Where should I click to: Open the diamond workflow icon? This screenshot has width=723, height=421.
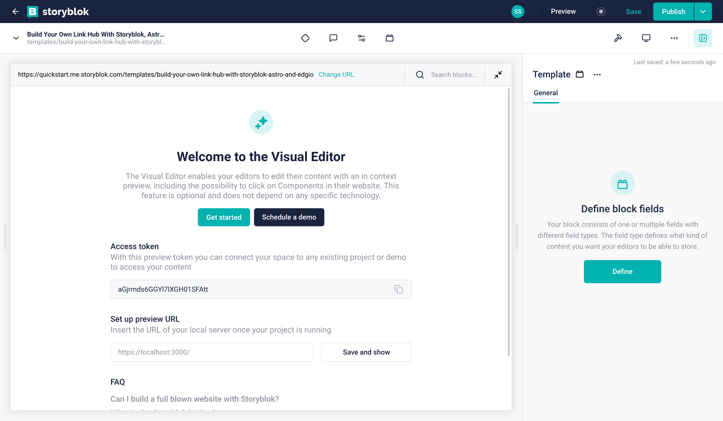point(305,38)
